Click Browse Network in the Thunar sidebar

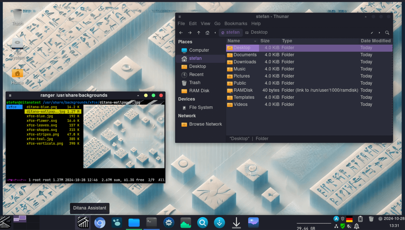(x=205, y=124)
